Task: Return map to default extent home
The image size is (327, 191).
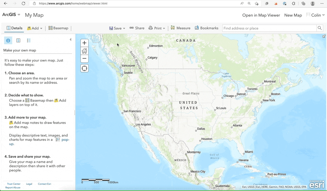Action: [84, 51]
